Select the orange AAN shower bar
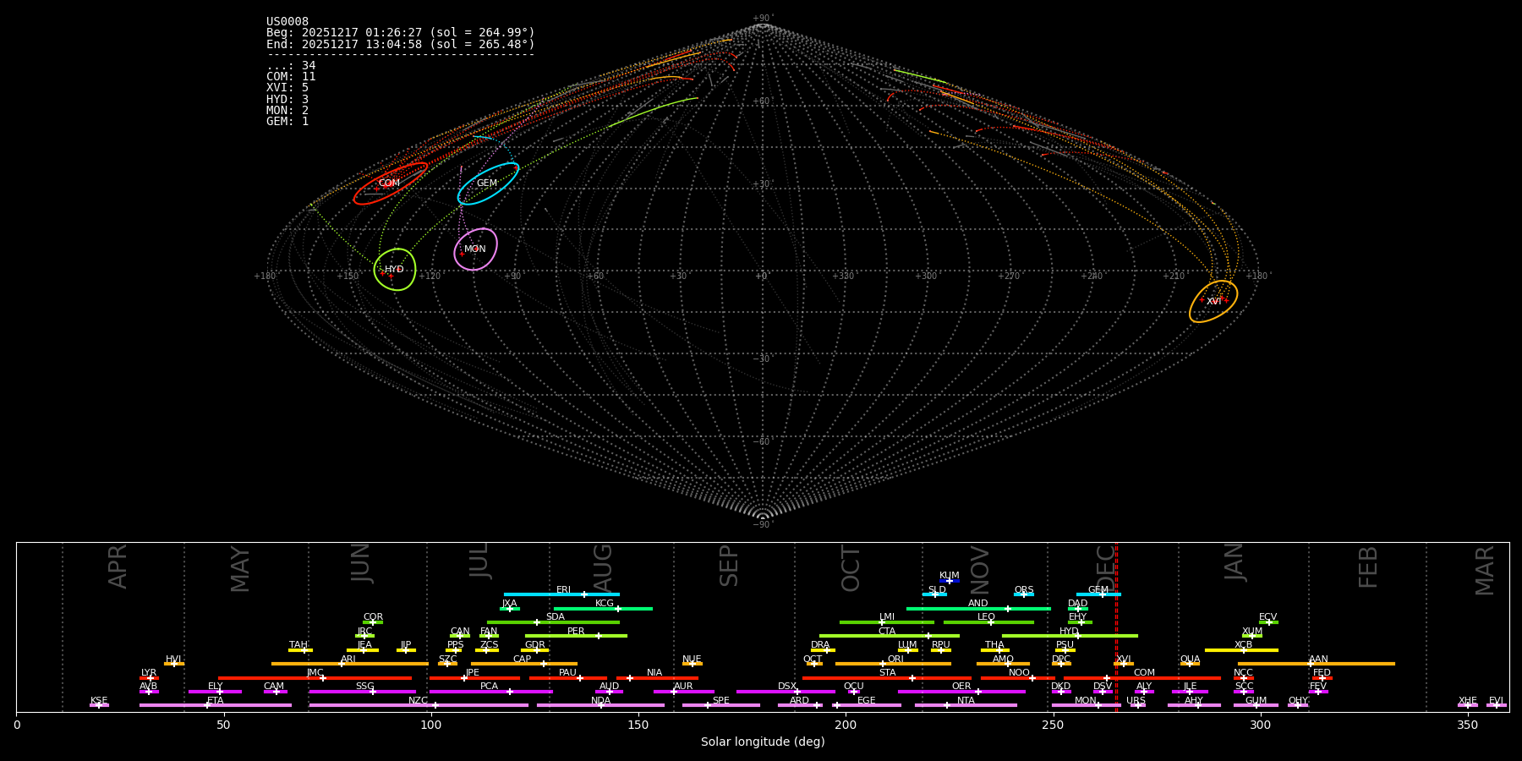The width and height of the screenshot is (1522, 761). click(x=1317, y=664)
